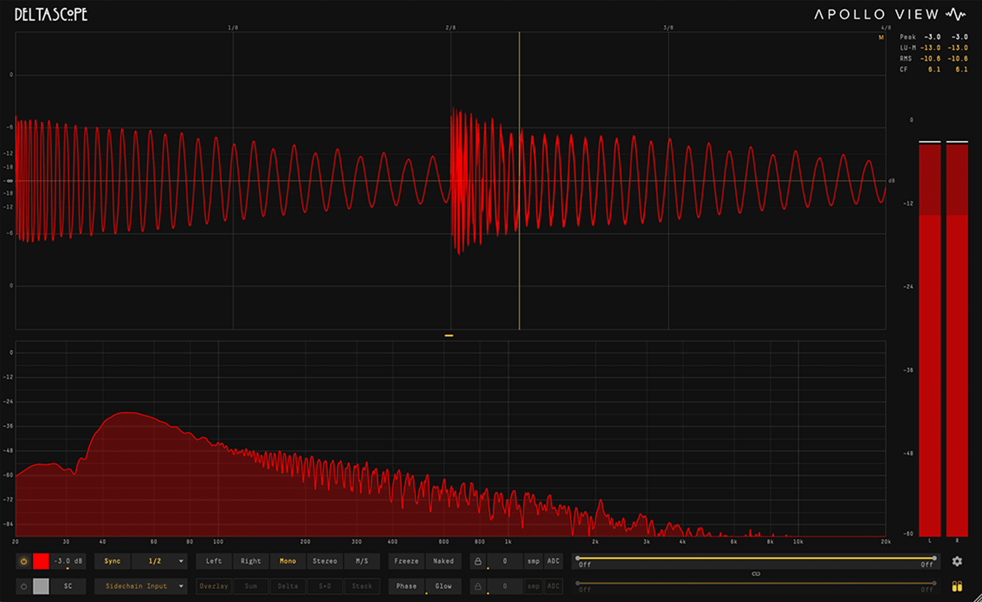Screen dimensions: 982x602
Task: Click the top-row sample delay value field
Action: point(504,561)
